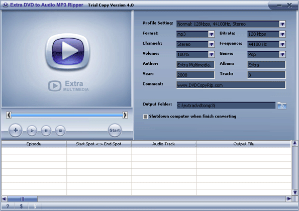Play the preview with the play button

coord(32,131)
